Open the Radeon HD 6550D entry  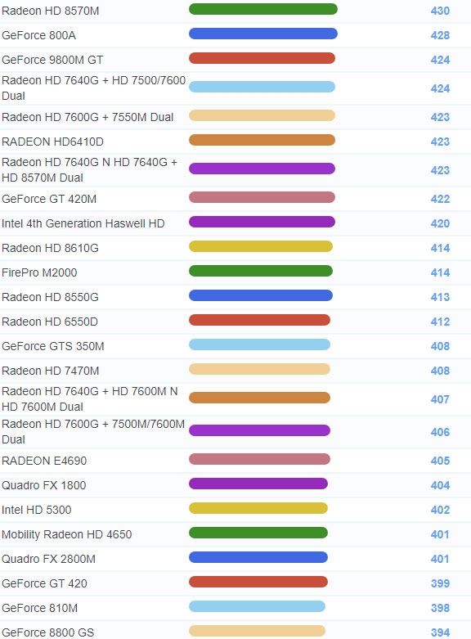coord(50,322)
